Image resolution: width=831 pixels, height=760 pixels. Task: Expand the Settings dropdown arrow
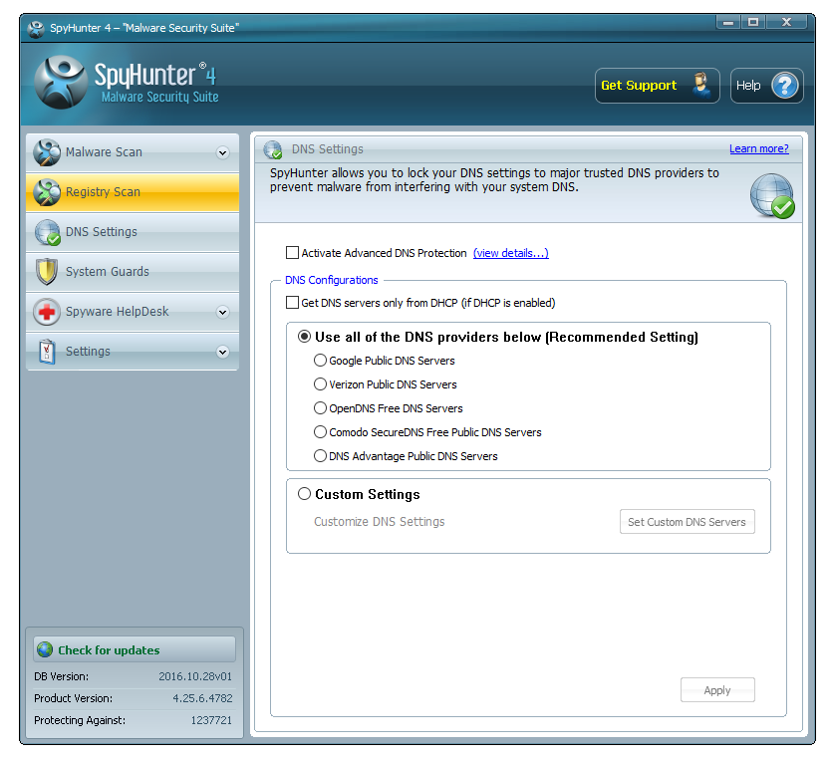(222, 352)
